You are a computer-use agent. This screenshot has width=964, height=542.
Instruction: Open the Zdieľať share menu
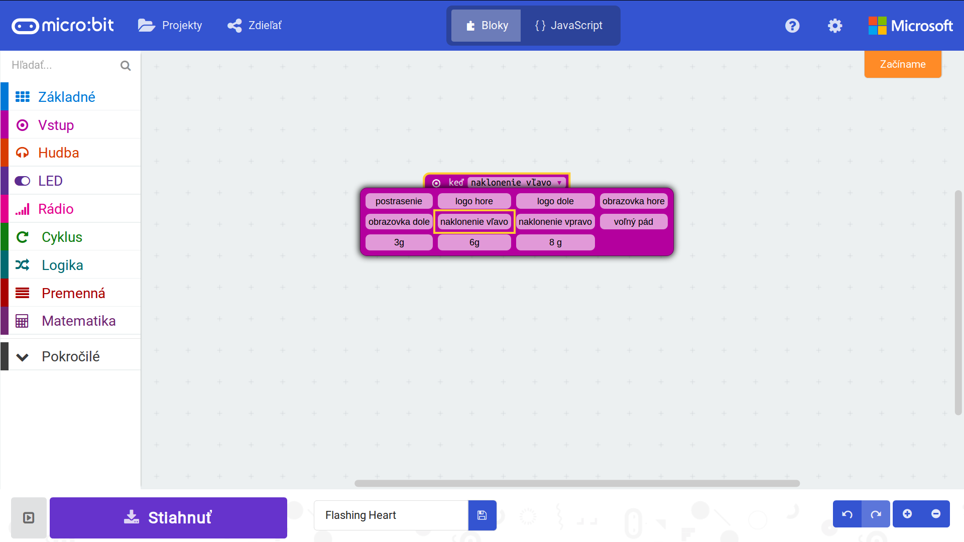click(255, 26)
